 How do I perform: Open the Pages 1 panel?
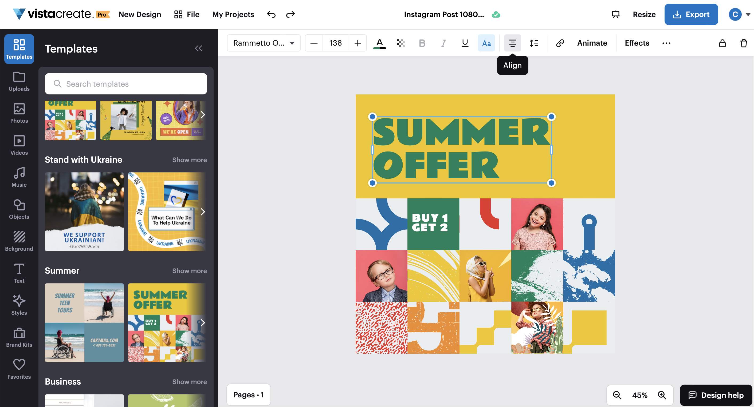click(249, 395)
